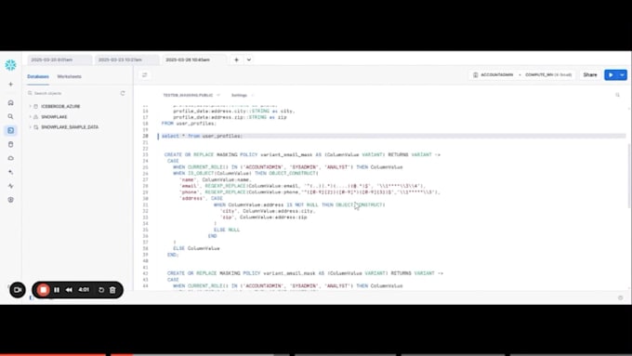Click the SNOWFLAKE_SAMPLE_DATA database icon

[36, 127]
